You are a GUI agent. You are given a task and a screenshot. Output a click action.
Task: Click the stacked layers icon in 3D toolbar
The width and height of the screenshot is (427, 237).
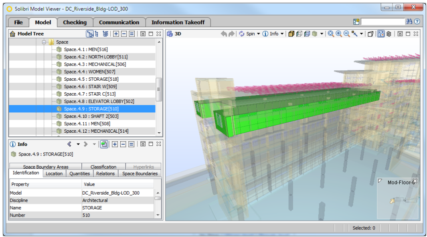tap(389, 34)
